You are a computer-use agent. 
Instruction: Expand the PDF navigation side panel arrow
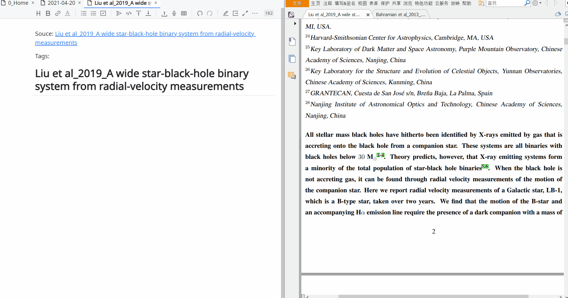pos(295,24)
